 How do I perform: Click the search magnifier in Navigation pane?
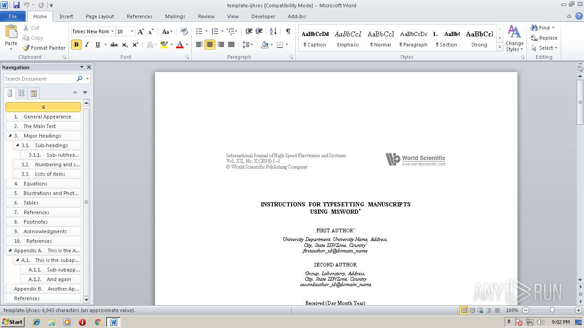tap(79, 79)
